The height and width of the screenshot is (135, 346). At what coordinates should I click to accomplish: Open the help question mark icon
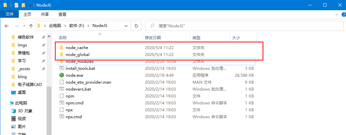[342, 14]
